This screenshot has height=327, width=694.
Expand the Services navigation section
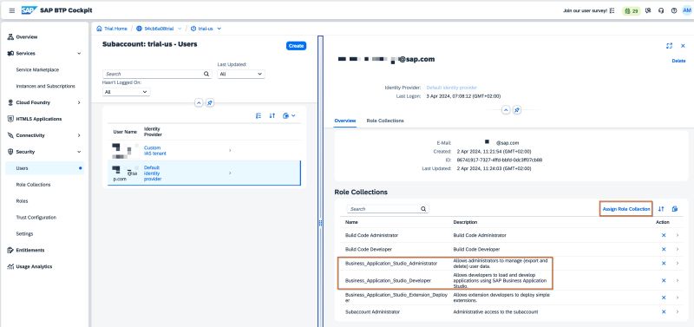click(79, 53)
